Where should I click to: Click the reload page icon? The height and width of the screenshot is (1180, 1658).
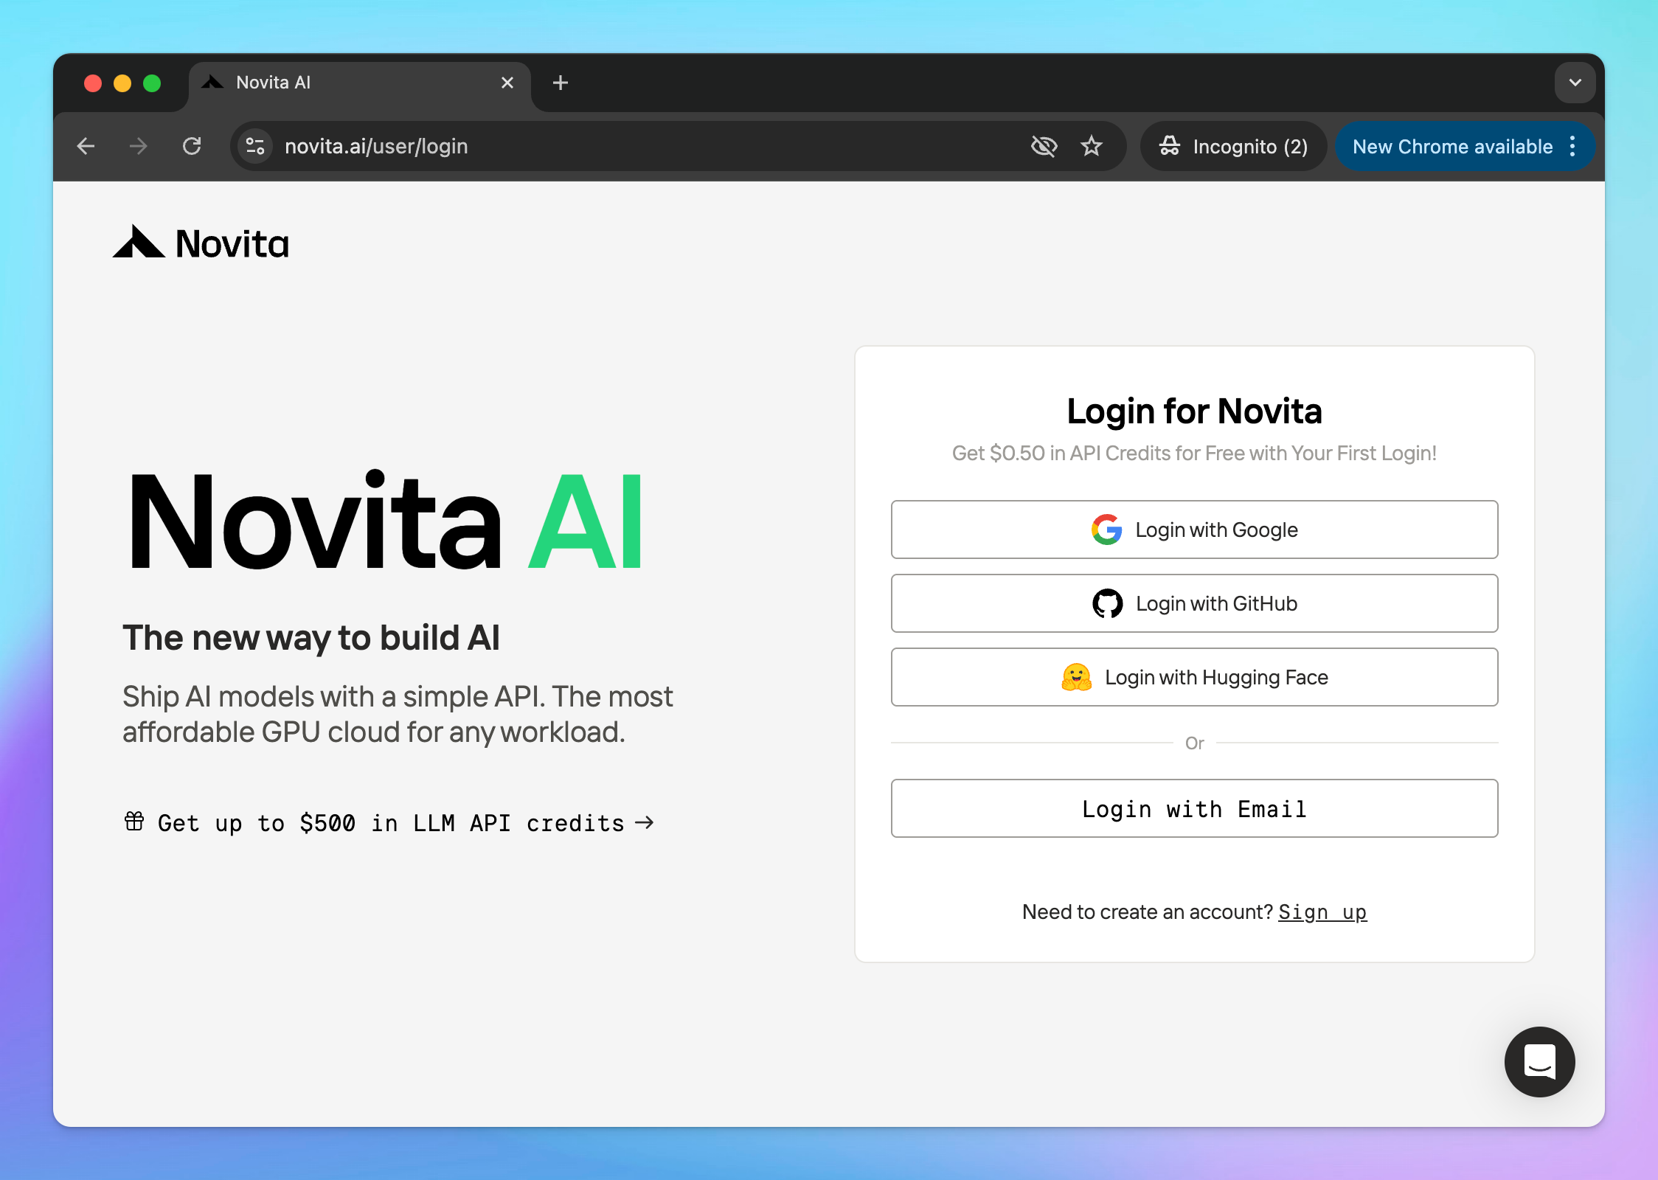coord(192,146)
